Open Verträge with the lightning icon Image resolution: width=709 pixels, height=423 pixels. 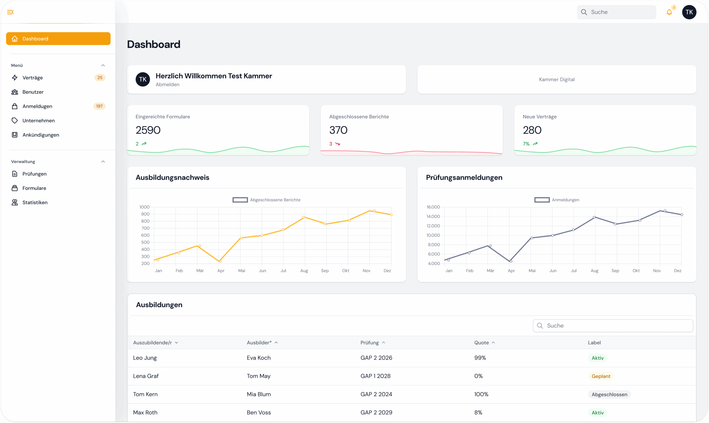click(15, 77)
